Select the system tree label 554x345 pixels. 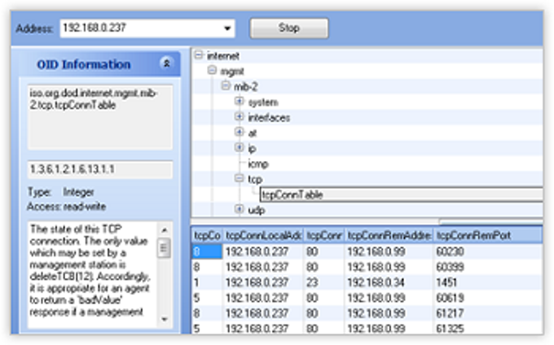(263, 103)
